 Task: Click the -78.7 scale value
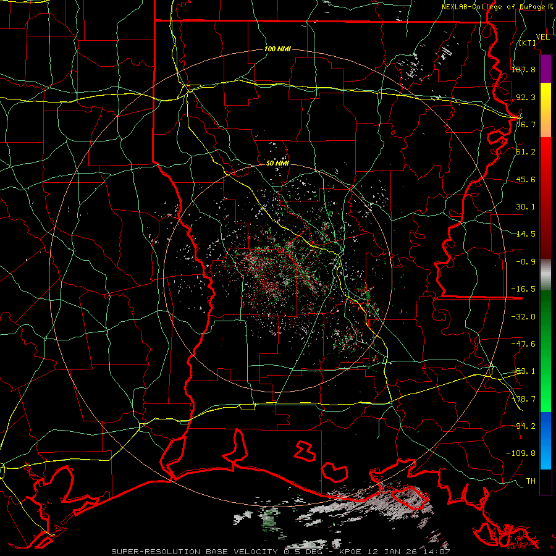click(523, 399)
